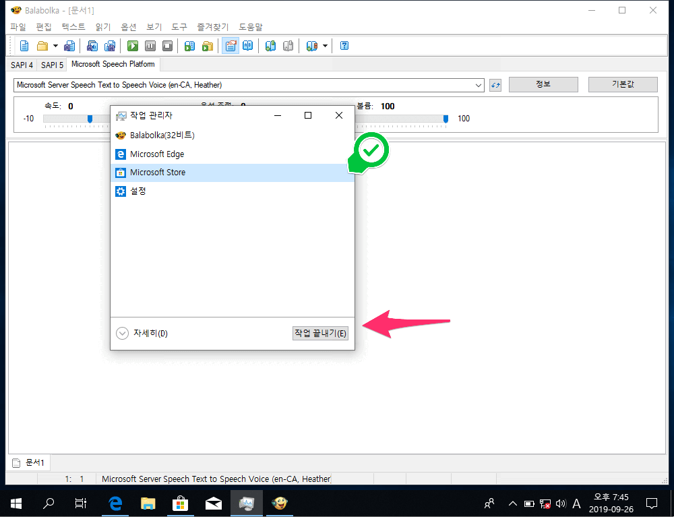
Task: Switch to the SAPI 5 tab
Action: (x=52, y=65)
